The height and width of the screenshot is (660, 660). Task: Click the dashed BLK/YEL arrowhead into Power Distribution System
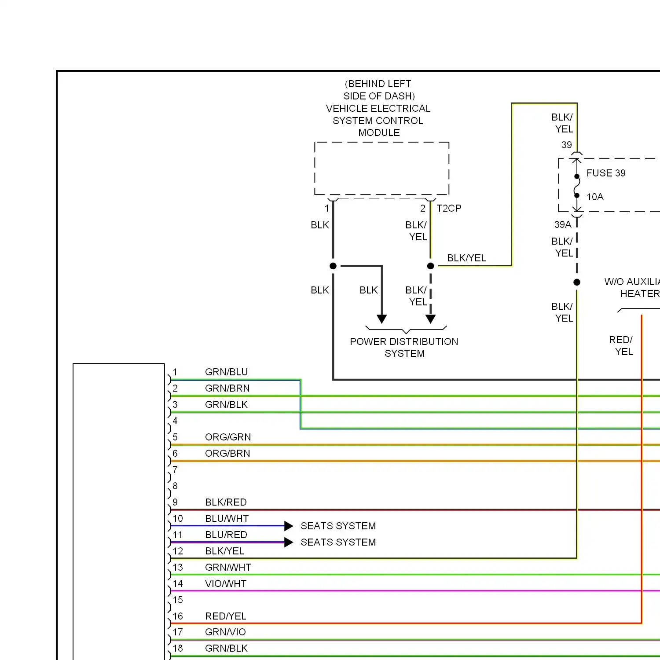(x=431, y=319)
